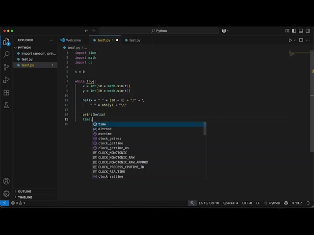Change encoding via 'UTF-8'
Image resolution: width=314 pixels, height=235 pixels.
coord(247,203)
